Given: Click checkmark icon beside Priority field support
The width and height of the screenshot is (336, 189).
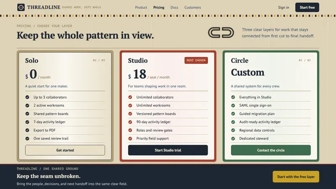Looking at the screenshot, I should (130, 139).
